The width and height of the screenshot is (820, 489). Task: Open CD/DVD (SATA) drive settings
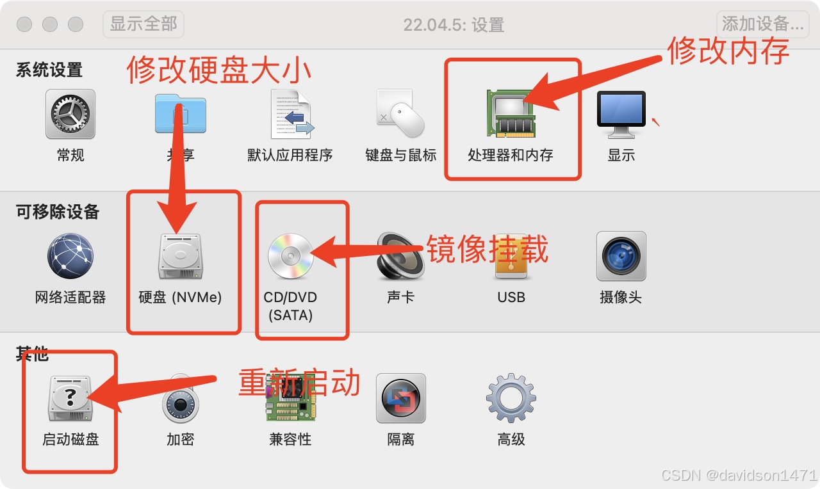click(290, 256)
